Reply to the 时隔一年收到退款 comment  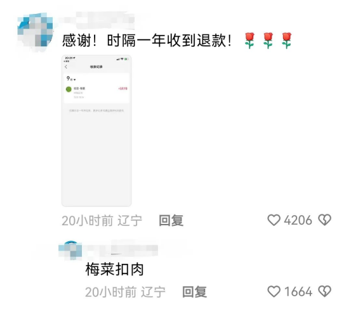point(171,220)
